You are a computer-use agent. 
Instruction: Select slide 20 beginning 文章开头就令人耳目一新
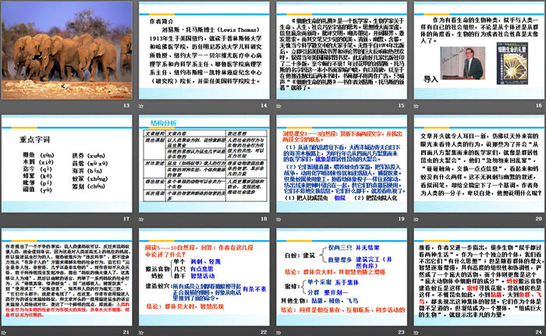point(479,164)
